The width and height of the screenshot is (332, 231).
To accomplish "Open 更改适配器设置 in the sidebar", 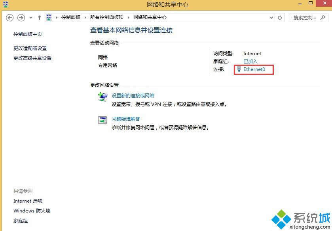I will [31, 48].
